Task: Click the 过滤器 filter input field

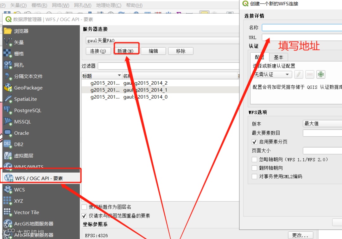Action: (168, 66)
